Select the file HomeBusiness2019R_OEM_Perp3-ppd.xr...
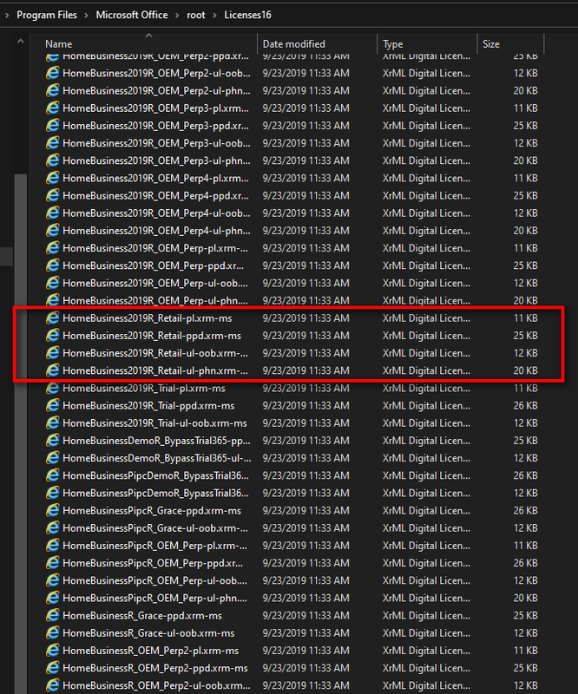 click(155, 126)
